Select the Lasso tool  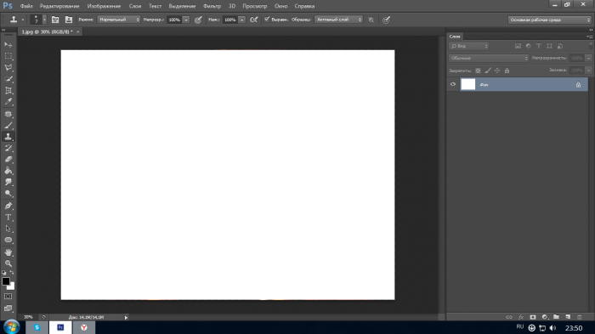coord(8,67)
